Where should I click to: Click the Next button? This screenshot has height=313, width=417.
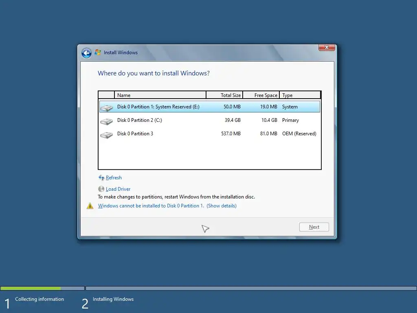point(314,227)
